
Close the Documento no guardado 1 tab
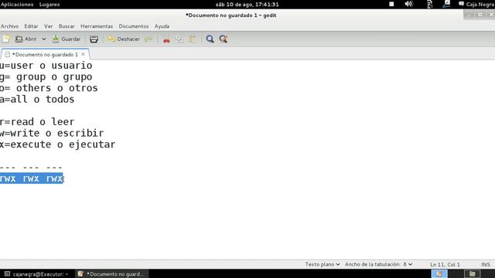click(x=83, y=54)
